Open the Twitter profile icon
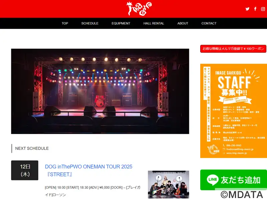The width and height of the screenshot is (267, 200). click(247, 9)
